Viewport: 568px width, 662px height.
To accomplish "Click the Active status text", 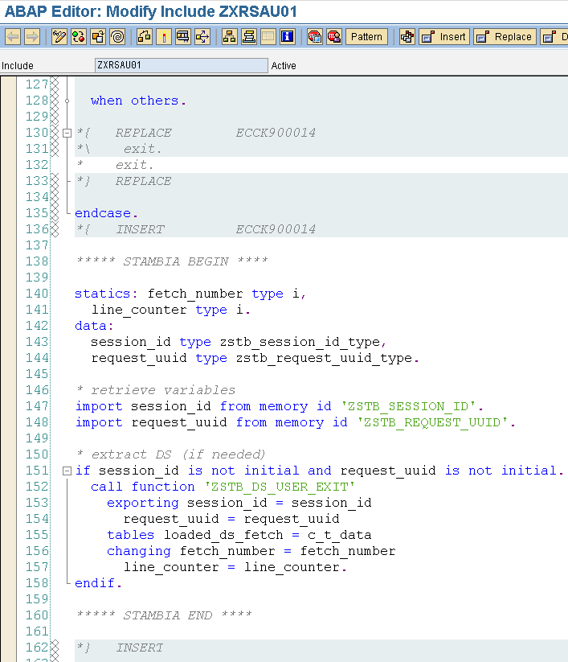I will (284, 65).
